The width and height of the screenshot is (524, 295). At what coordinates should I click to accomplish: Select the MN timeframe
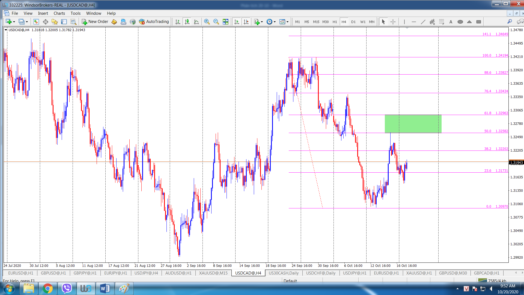pos(372,22)
